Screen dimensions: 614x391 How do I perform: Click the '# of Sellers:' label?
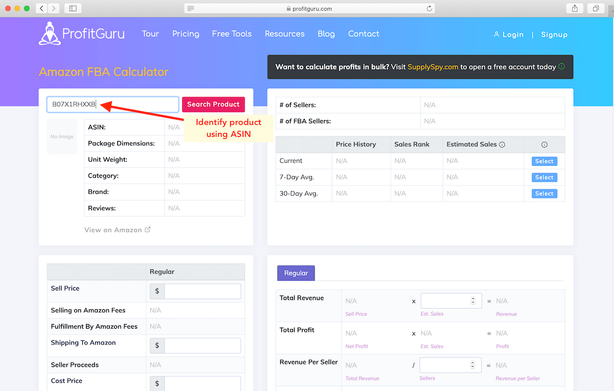pos(298,105)
